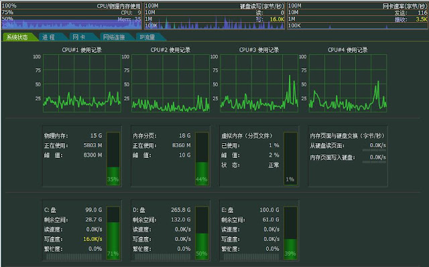Click the CPU#2 使用记录 graph
This screenshot has height=267, width=429.
click(170, 83)
